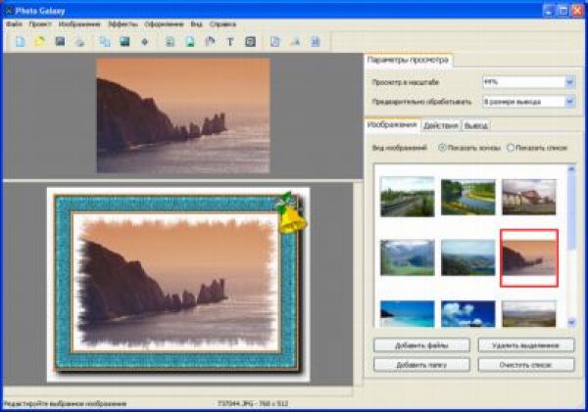Select the 'Показать эскизы' radio button
The width and height of the screenshot is (588, 412).
tap(442, 147)
